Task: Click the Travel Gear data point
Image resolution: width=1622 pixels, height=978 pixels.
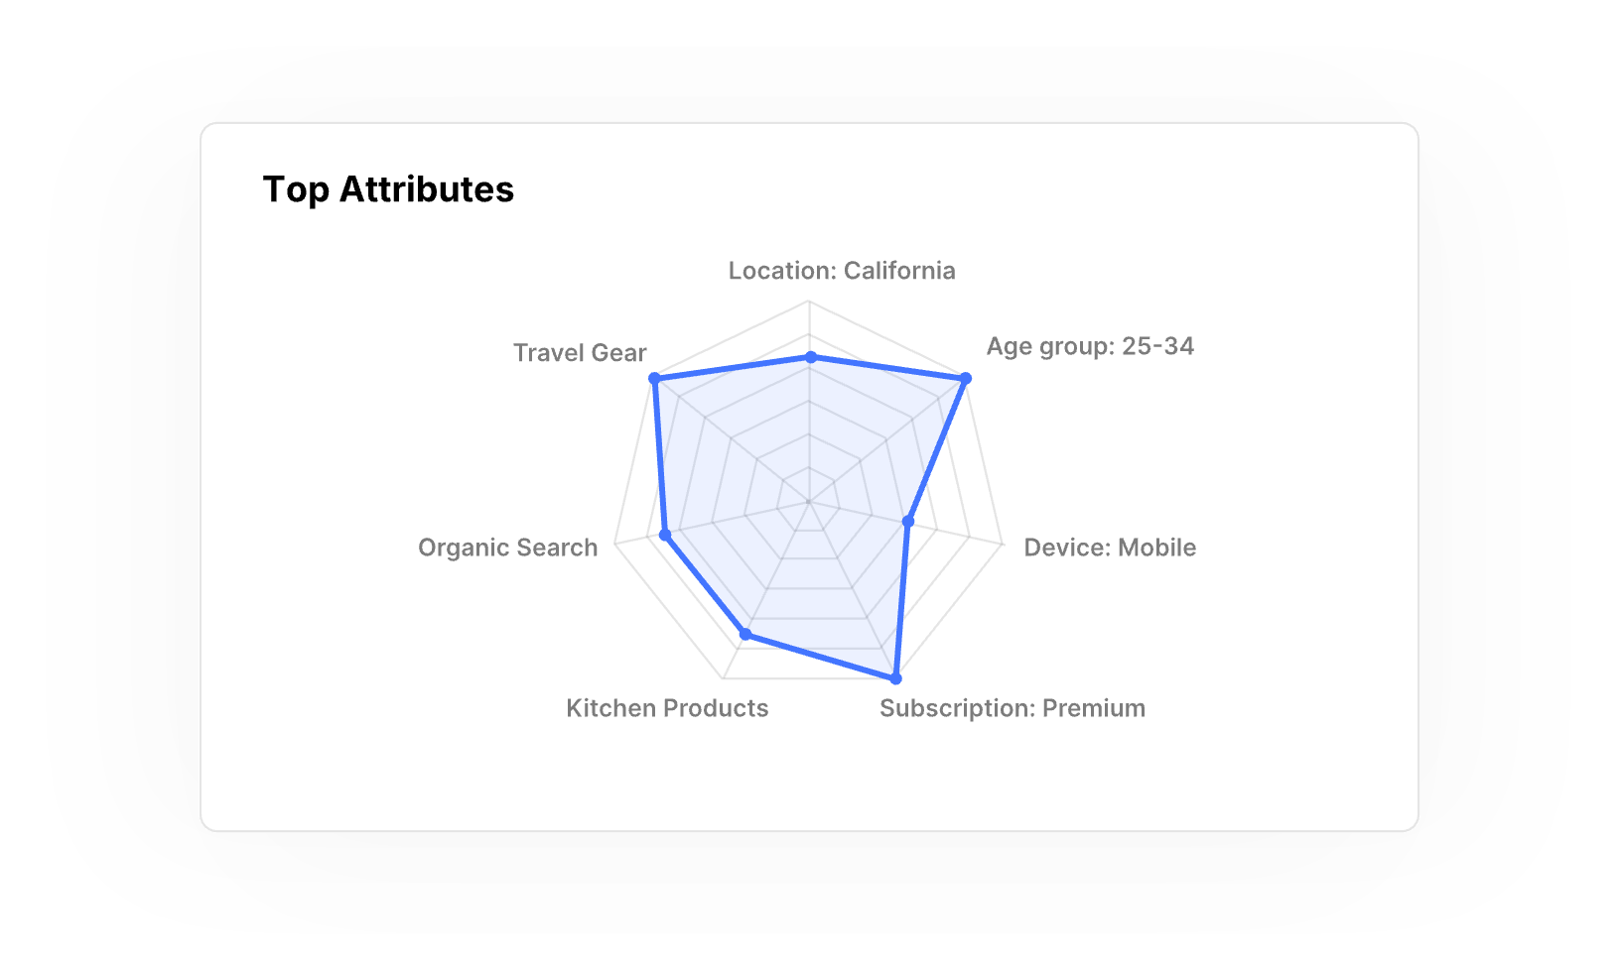Action: pos(654,378)
